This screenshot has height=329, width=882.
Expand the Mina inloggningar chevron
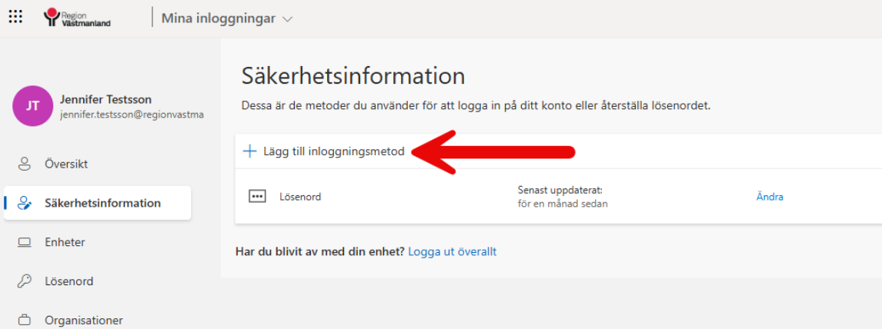point(287,19)
